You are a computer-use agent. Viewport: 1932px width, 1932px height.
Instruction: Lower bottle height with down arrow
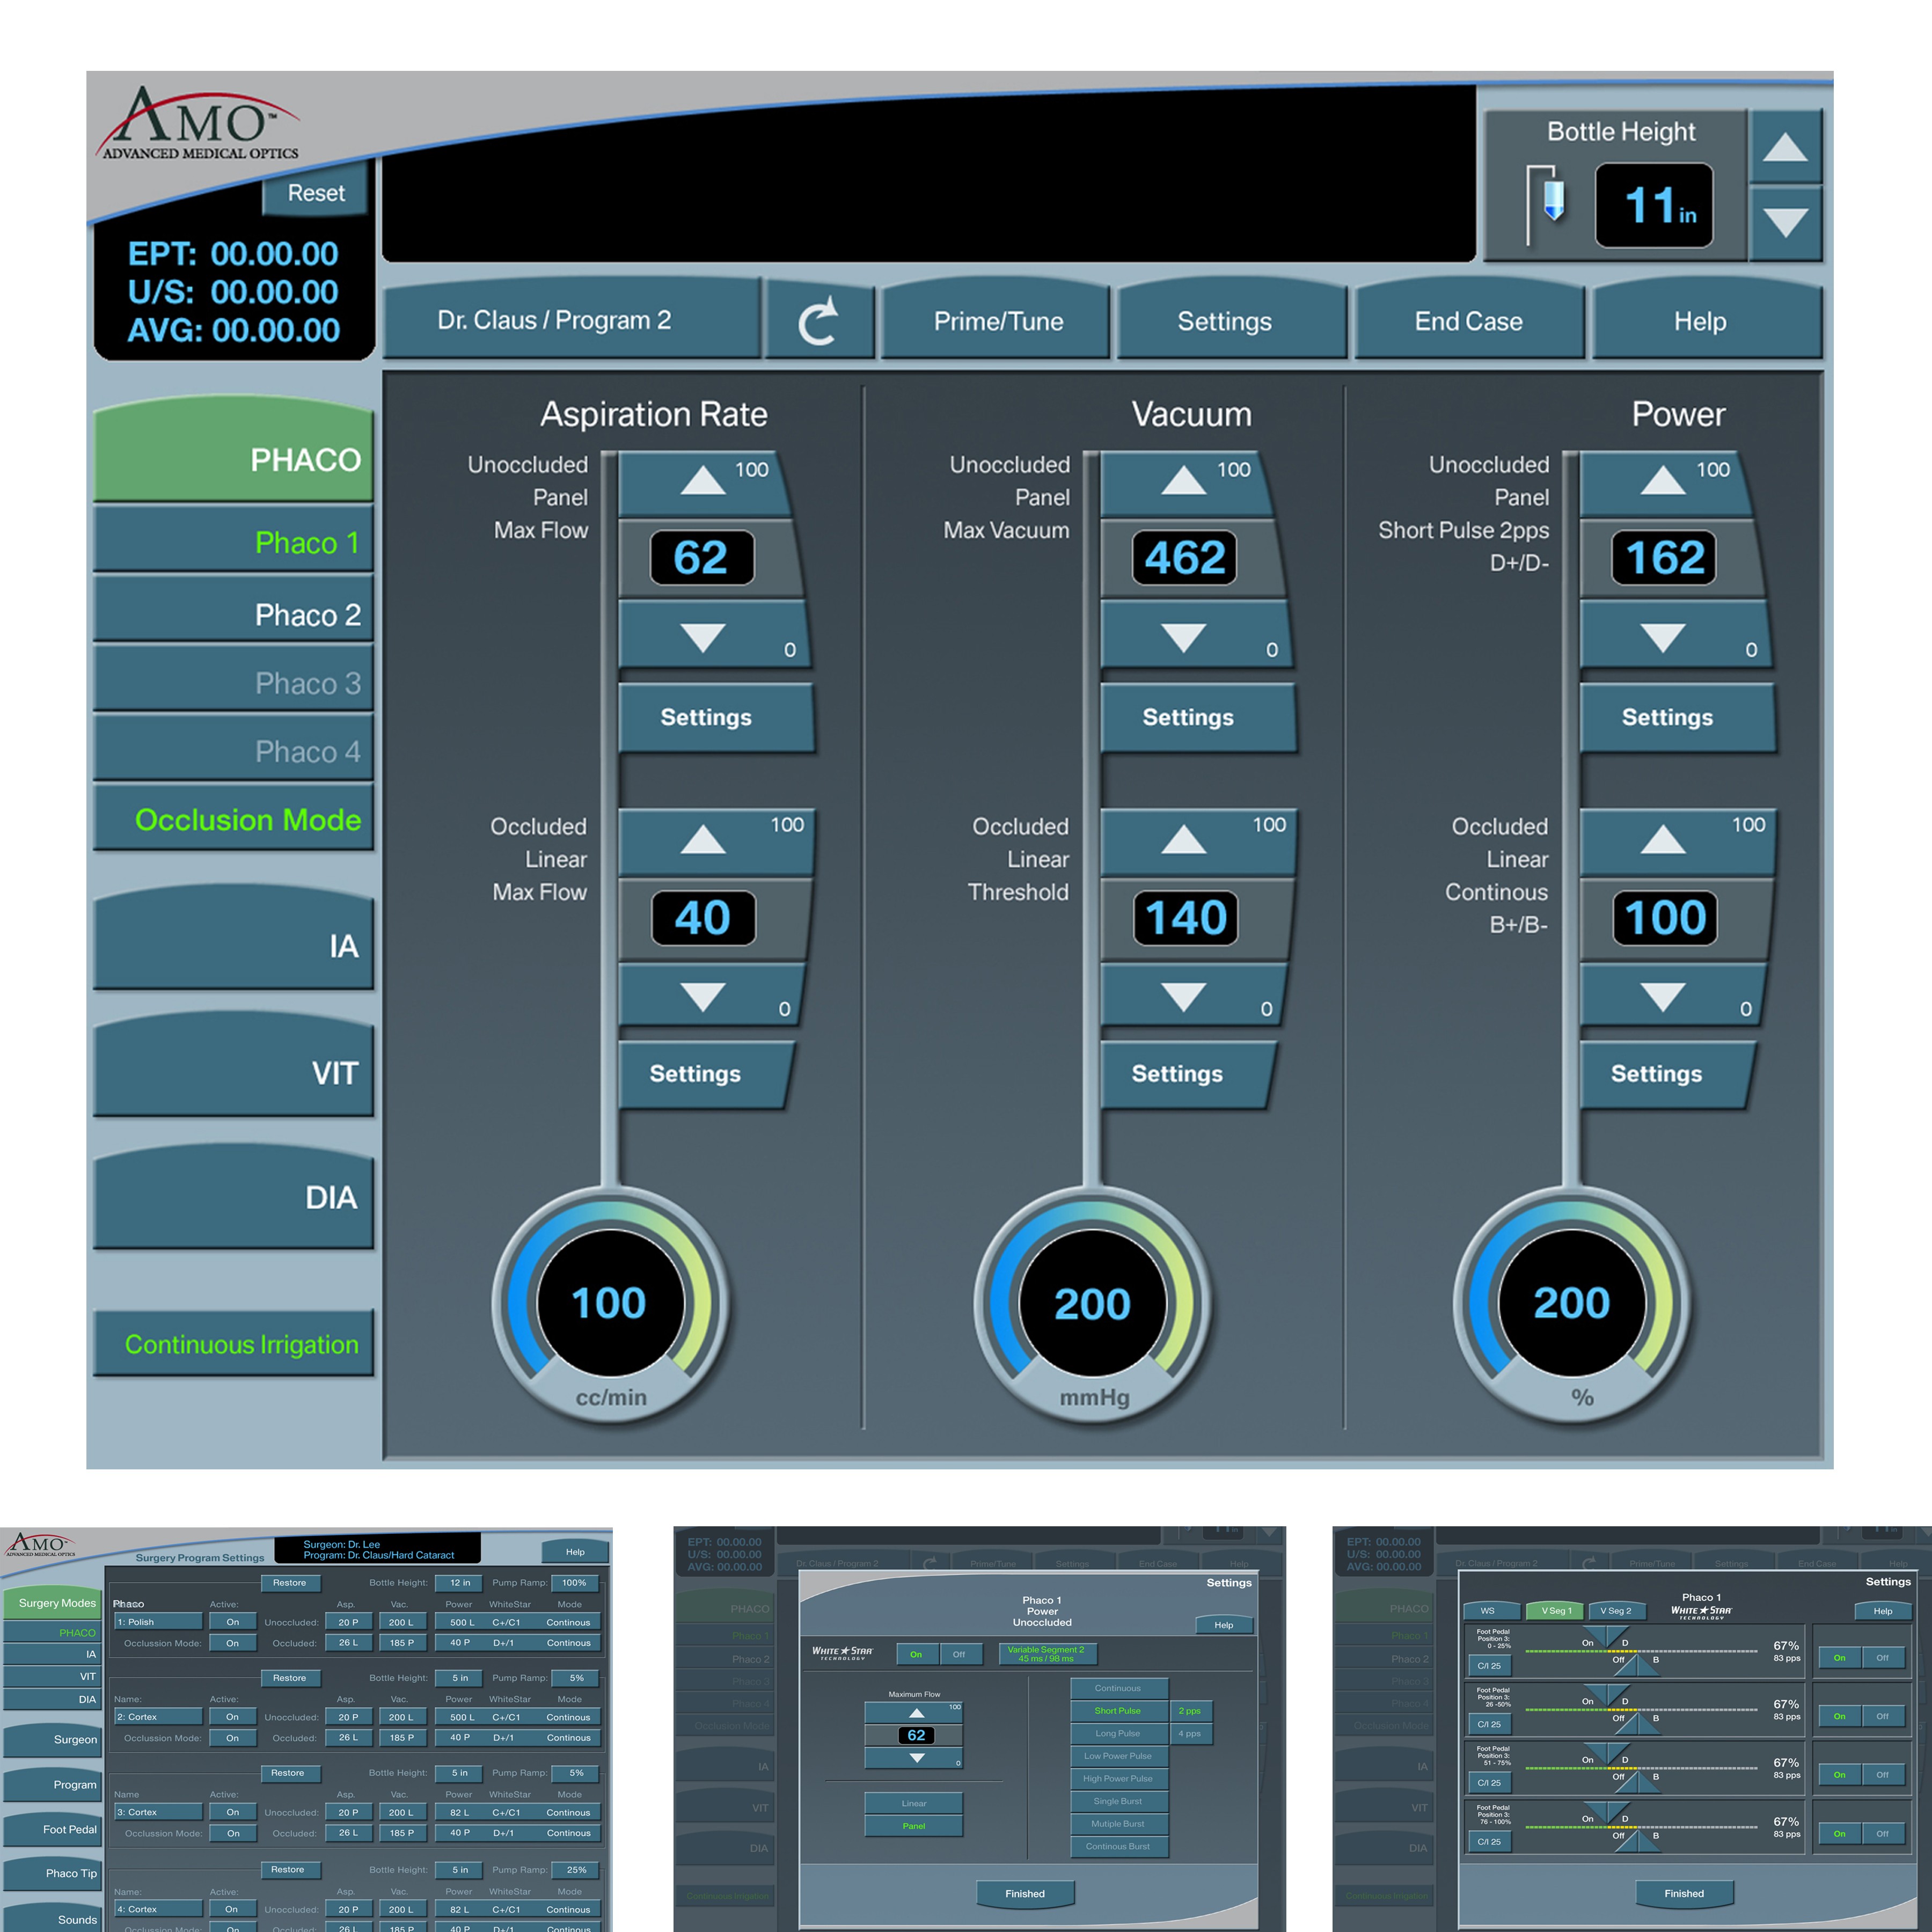(1785, 222)
